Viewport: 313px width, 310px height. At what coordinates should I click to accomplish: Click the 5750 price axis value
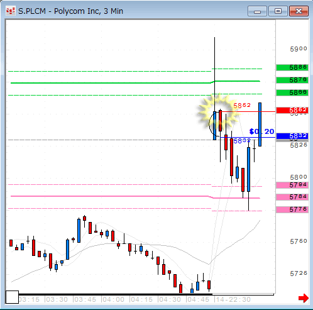point(299,241)
